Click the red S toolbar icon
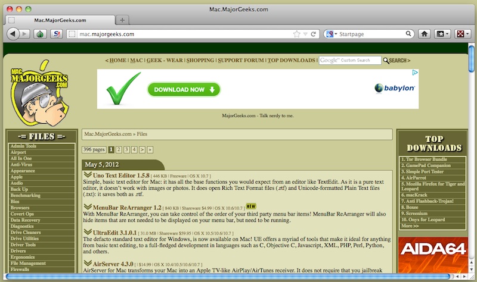The width and height of the screenshot is (477, 282). (x=57, y=34)
